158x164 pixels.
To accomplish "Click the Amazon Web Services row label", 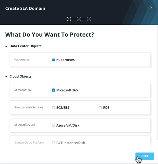I will (x=29, y=107).
